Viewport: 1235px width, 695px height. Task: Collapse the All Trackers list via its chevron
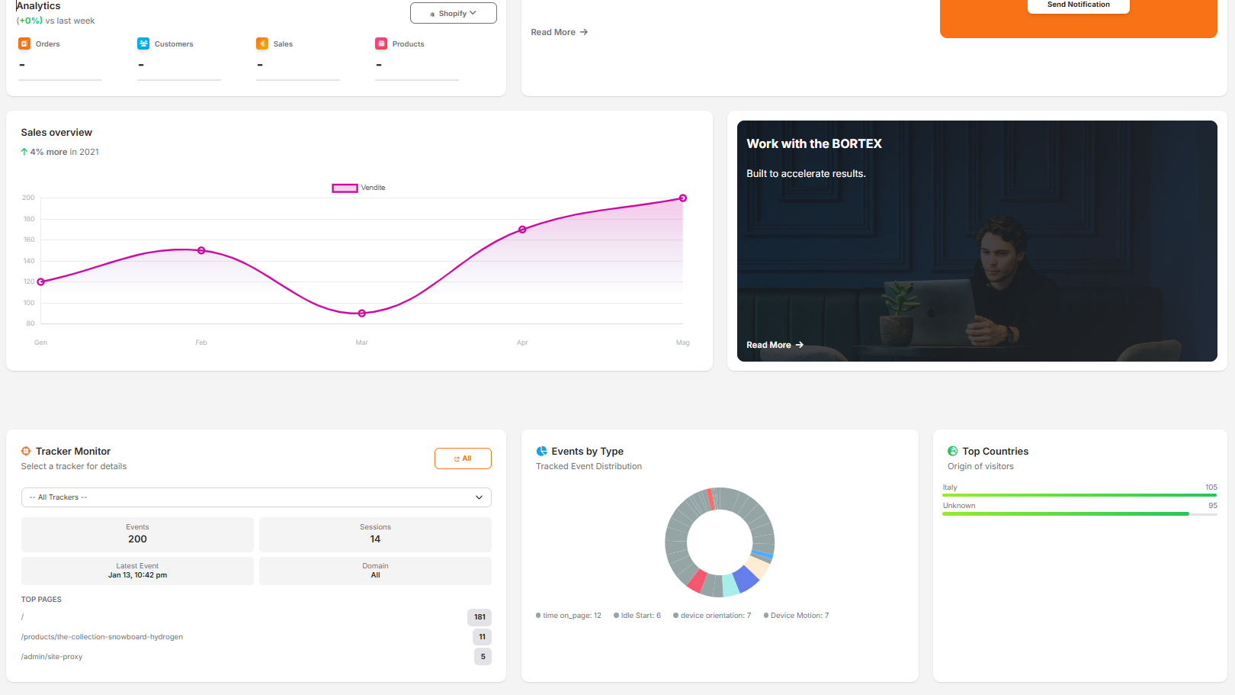[480, 497]
